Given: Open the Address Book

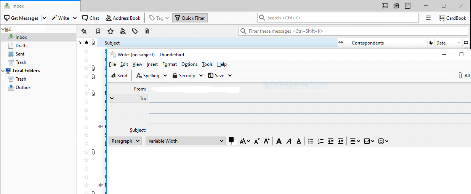Looking at the screenshot, I should [123, 18].
